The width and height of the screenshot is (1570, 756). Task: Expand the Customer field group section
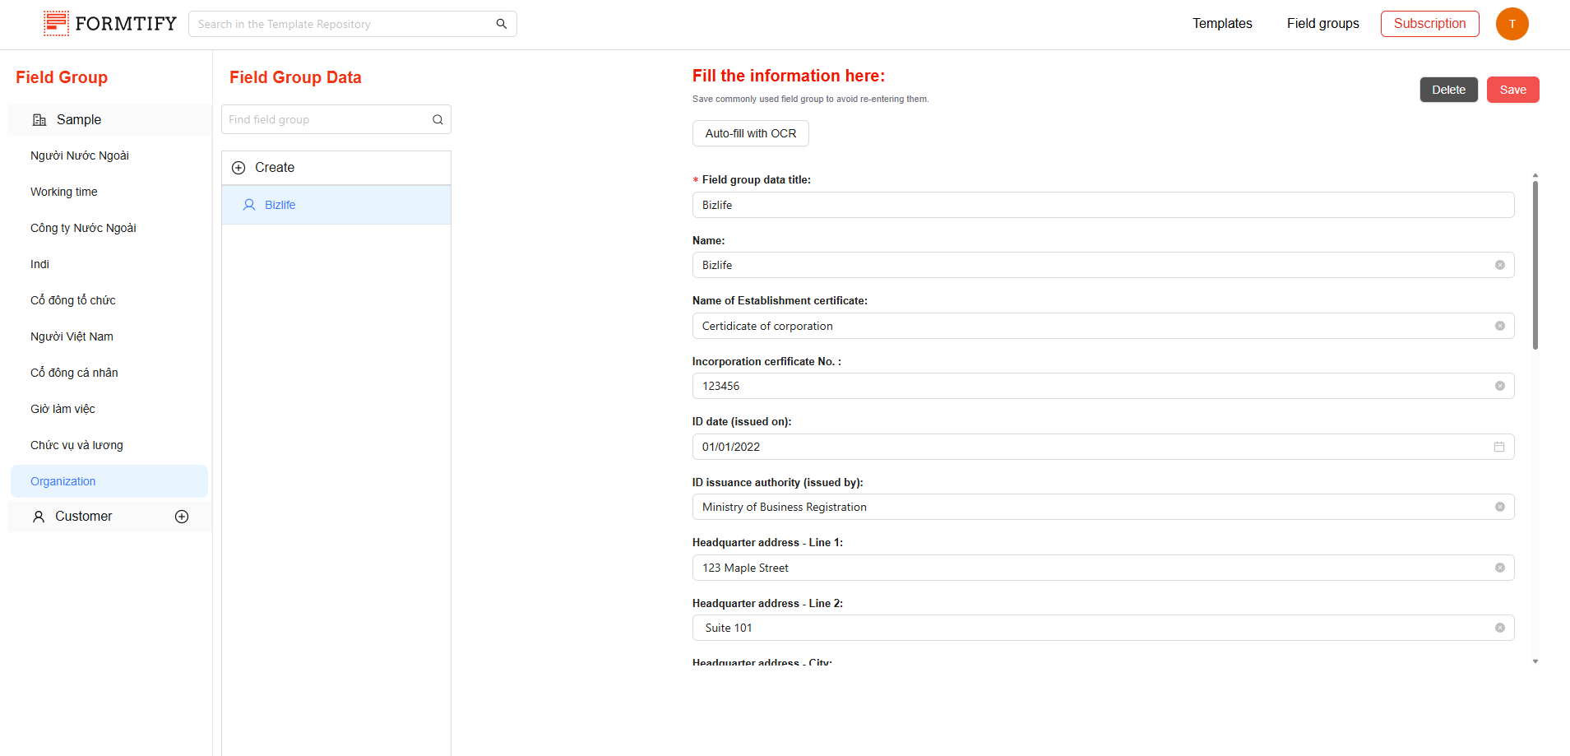[83, 517]
